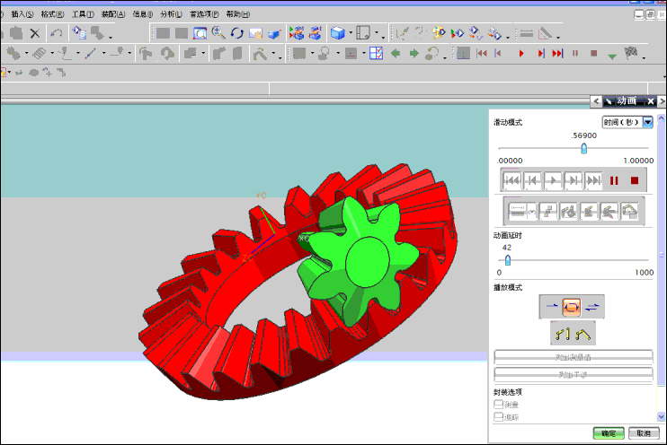Open the 装配(A) menu
Viewport: 667px width, 445px height.
[x=113, y=14]
